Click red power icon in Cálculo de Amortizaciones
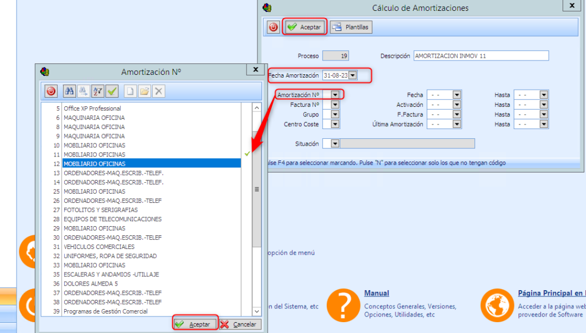Image resolution: width=586 pixels, height=333 pixels. 273,27
